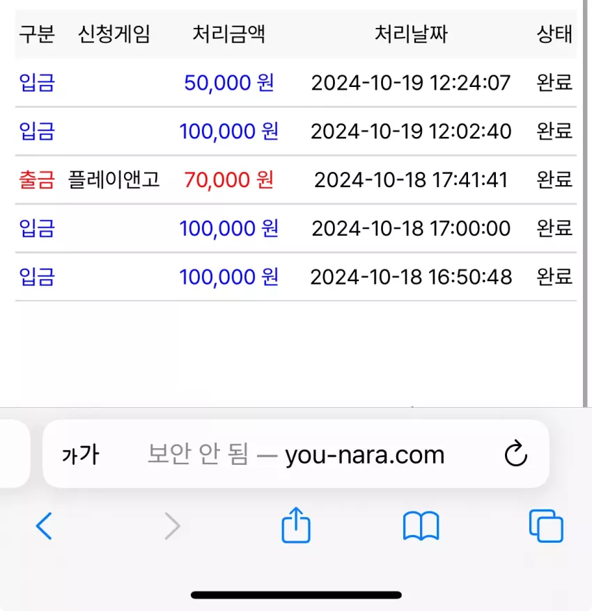Select the 50,000 원 deposit amount
The width and height of the screenshot is (592, 611).
pos(229,83)
